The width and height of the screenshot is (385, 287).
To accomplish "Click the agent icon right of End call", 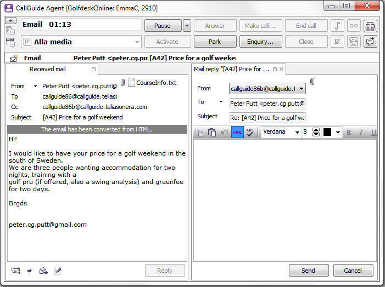I will (x=370, y=26).
